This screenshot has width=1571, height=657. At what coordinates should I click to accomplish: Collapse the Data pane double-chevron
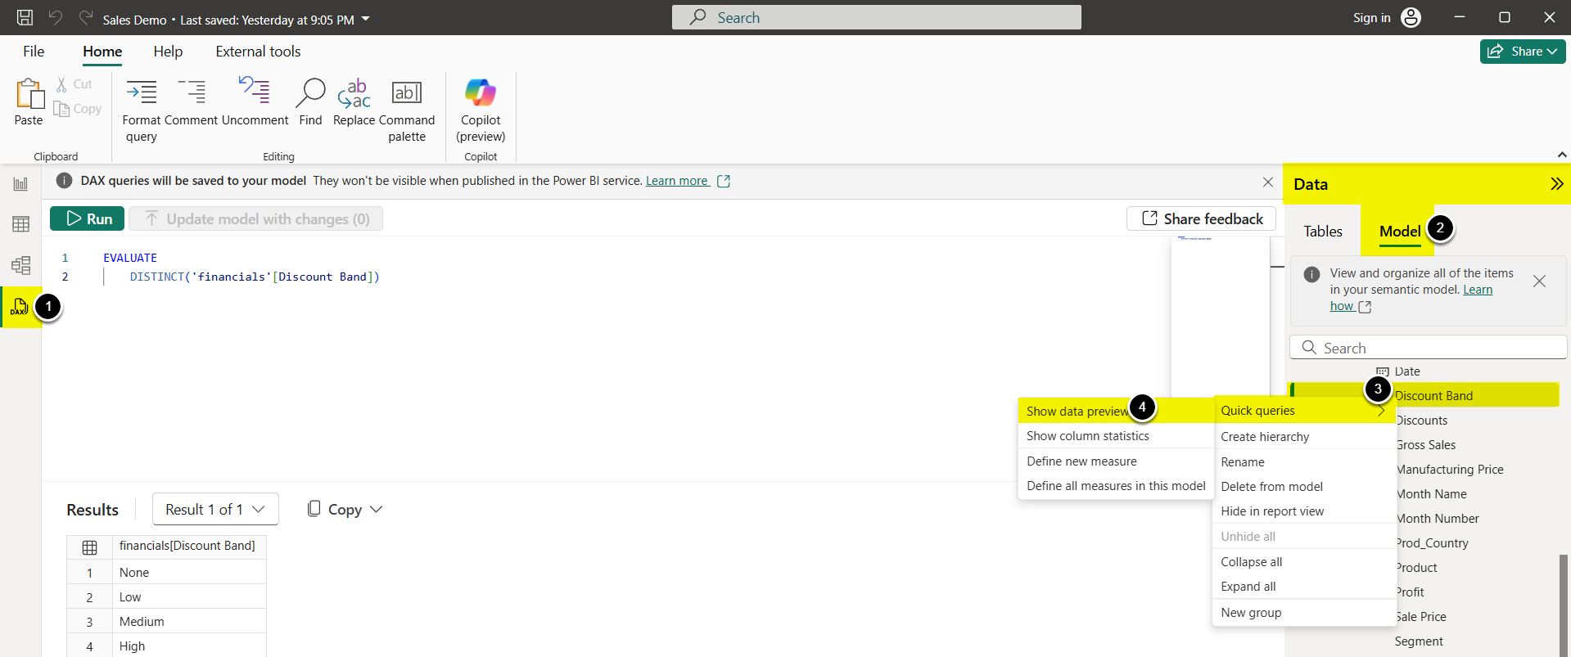click(x=1556, y=184)
